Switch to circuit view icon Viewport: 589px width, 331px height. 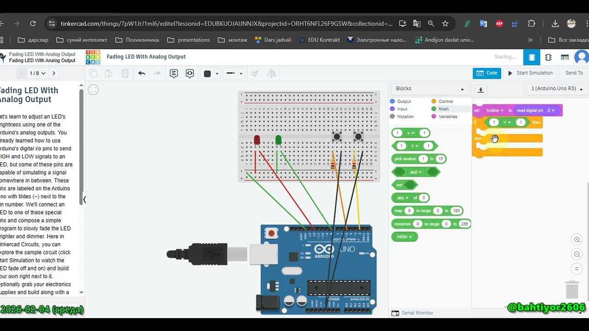pos(531,57)
